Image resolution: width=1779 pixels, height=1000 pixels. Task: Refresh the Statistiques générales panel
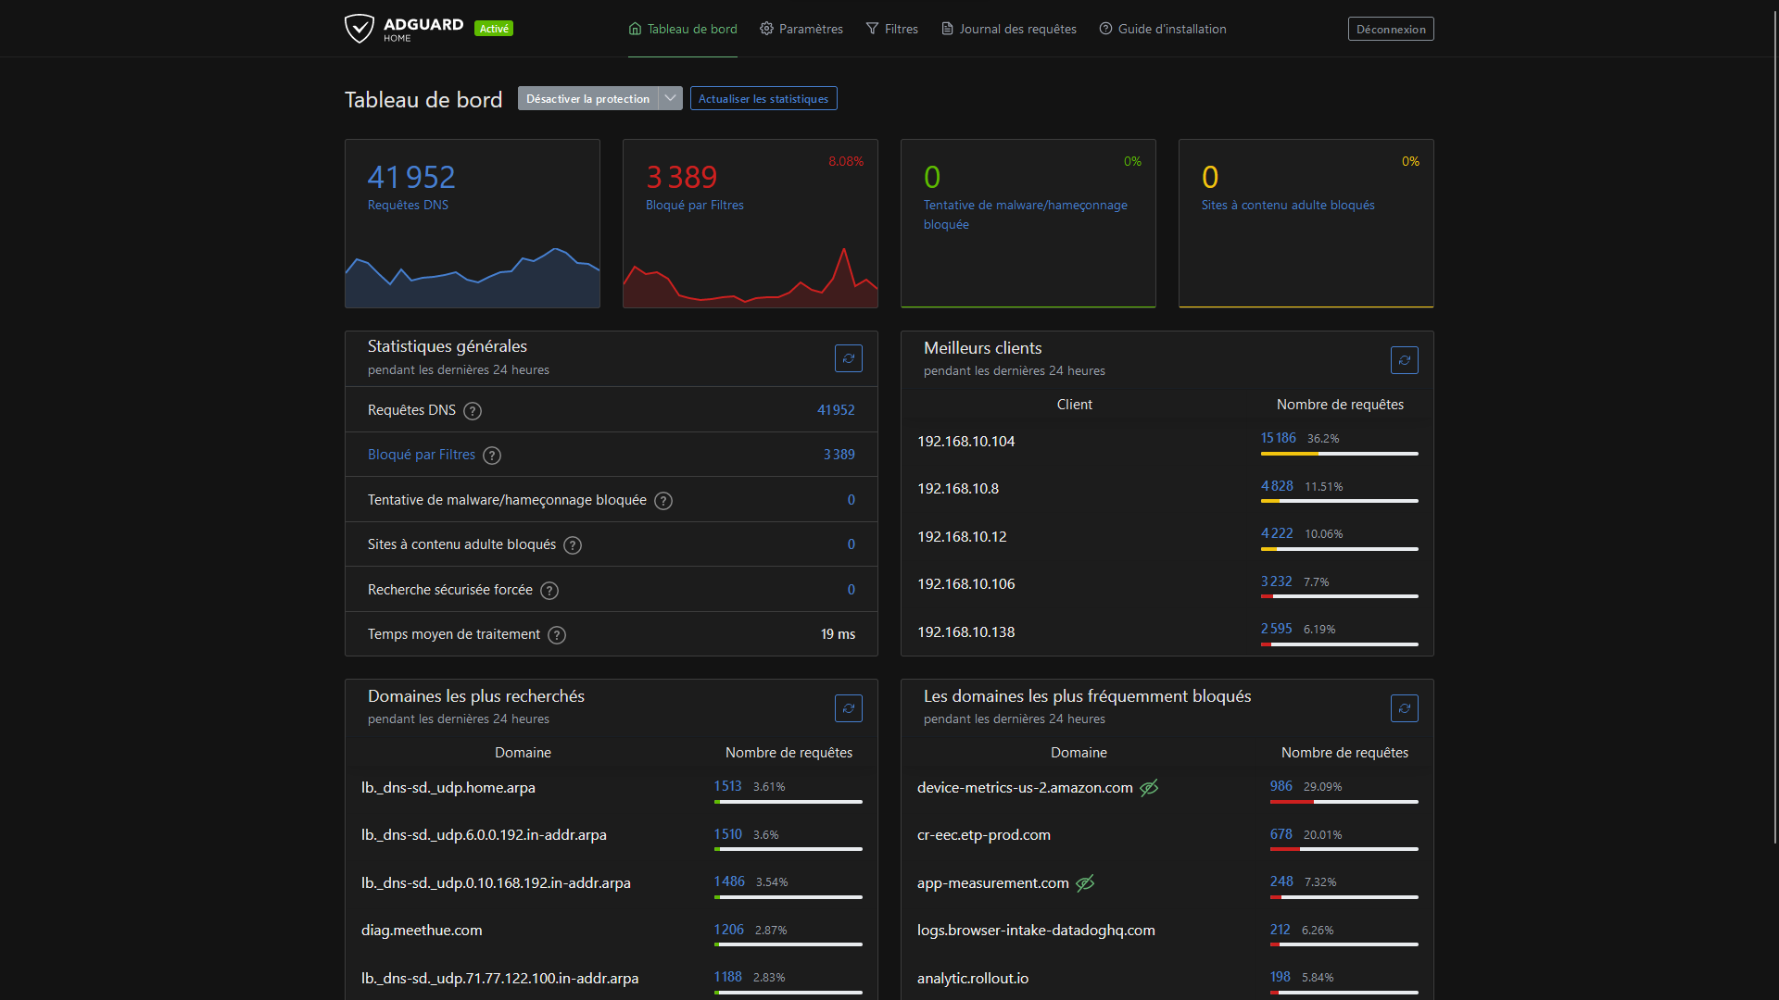(849, 358)
